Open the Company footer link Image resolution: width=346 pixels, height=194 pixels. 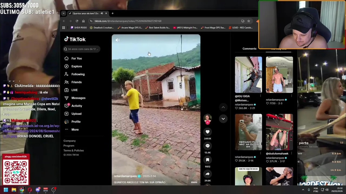click(x=69, y=141)
